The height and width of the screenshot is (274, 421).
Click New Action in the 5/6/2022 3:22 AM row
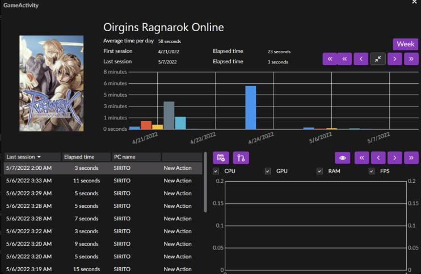tap(178, 231)
